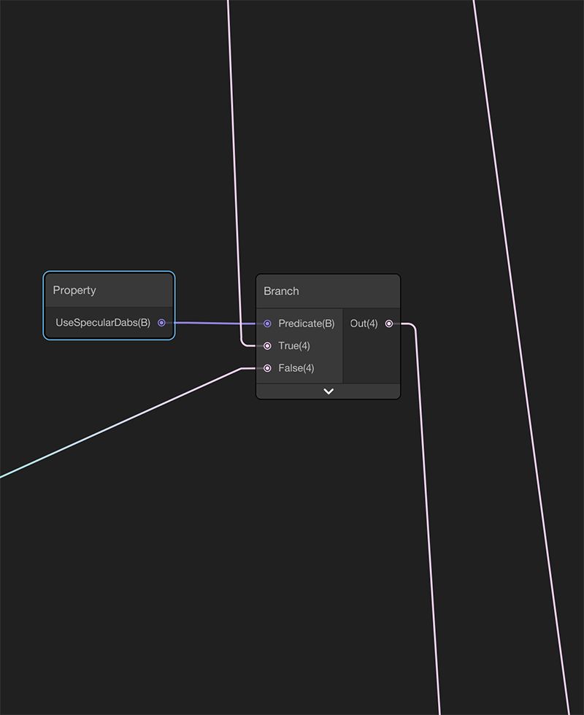The image size is (584, 715).
Task: Click the False(4) input port
Action: pos(268,368)
